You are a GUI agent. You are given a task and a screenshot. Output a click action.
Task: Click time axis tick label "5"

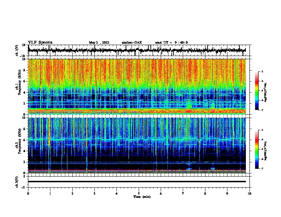(x=139, y=194)
